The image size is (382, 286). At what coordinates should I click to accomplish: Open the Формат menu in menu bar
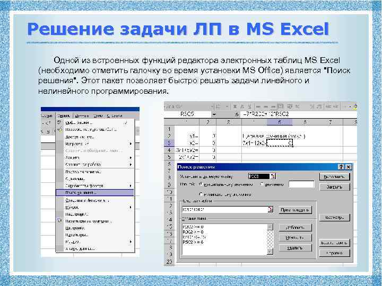pos(47,116)
